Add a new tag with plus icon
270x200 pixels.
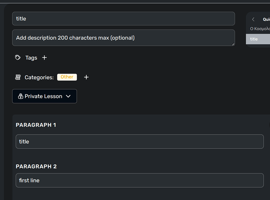(x=45, y=58)
